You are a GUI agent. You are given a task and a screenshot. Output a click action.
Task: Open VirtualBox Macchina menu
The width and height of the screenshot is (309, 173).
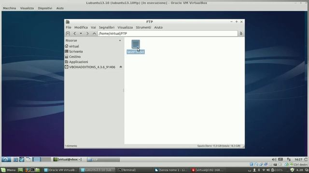[9, 8]
